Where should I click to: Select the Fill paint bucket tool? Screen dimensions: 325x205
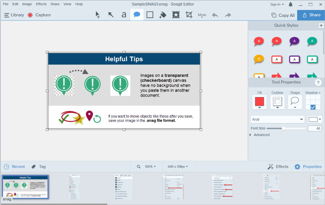click(163, 15)
